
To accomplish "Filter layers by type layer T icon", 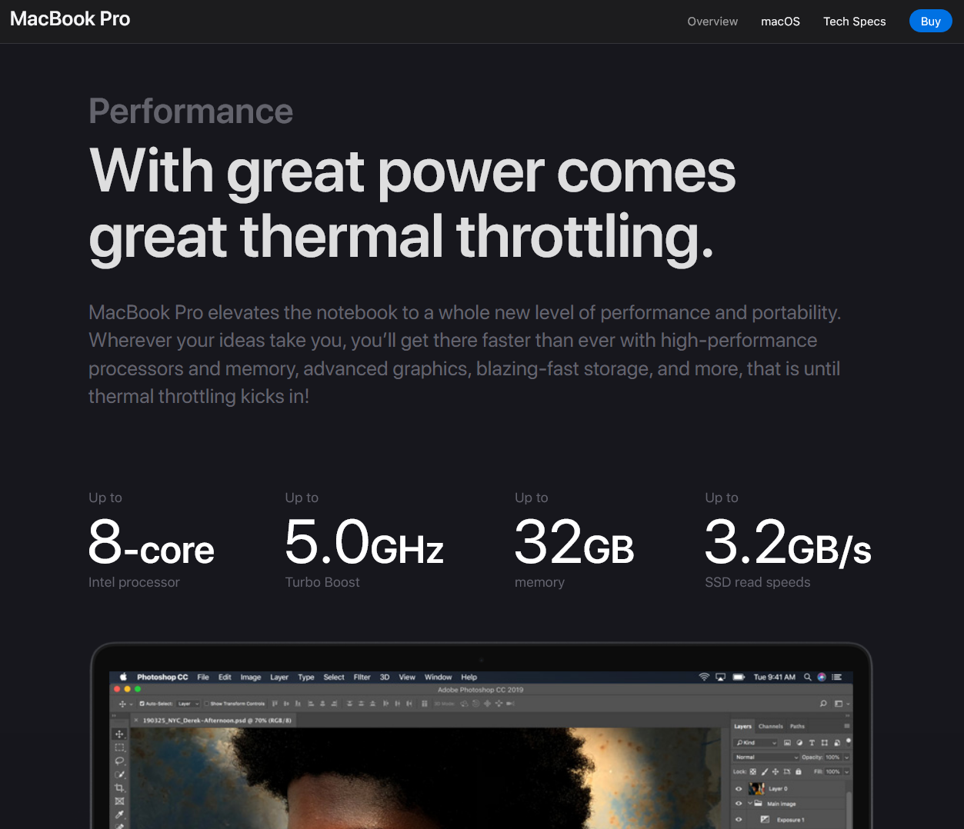I will click(812, 742).
